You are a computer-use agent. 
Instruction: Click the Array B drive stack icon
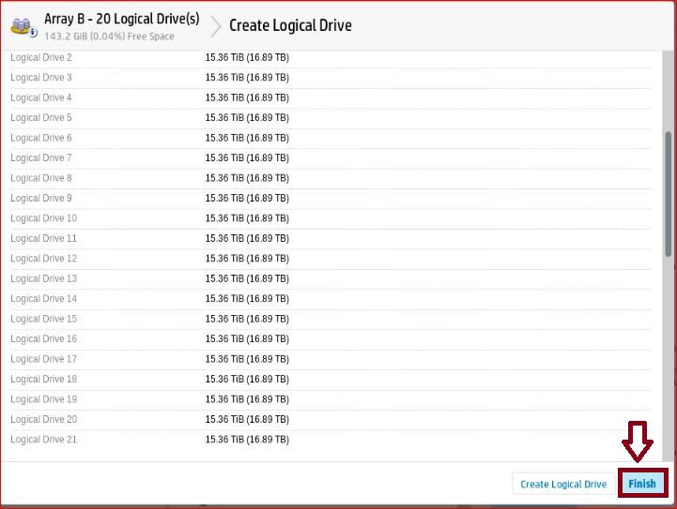tap(24, 26)
